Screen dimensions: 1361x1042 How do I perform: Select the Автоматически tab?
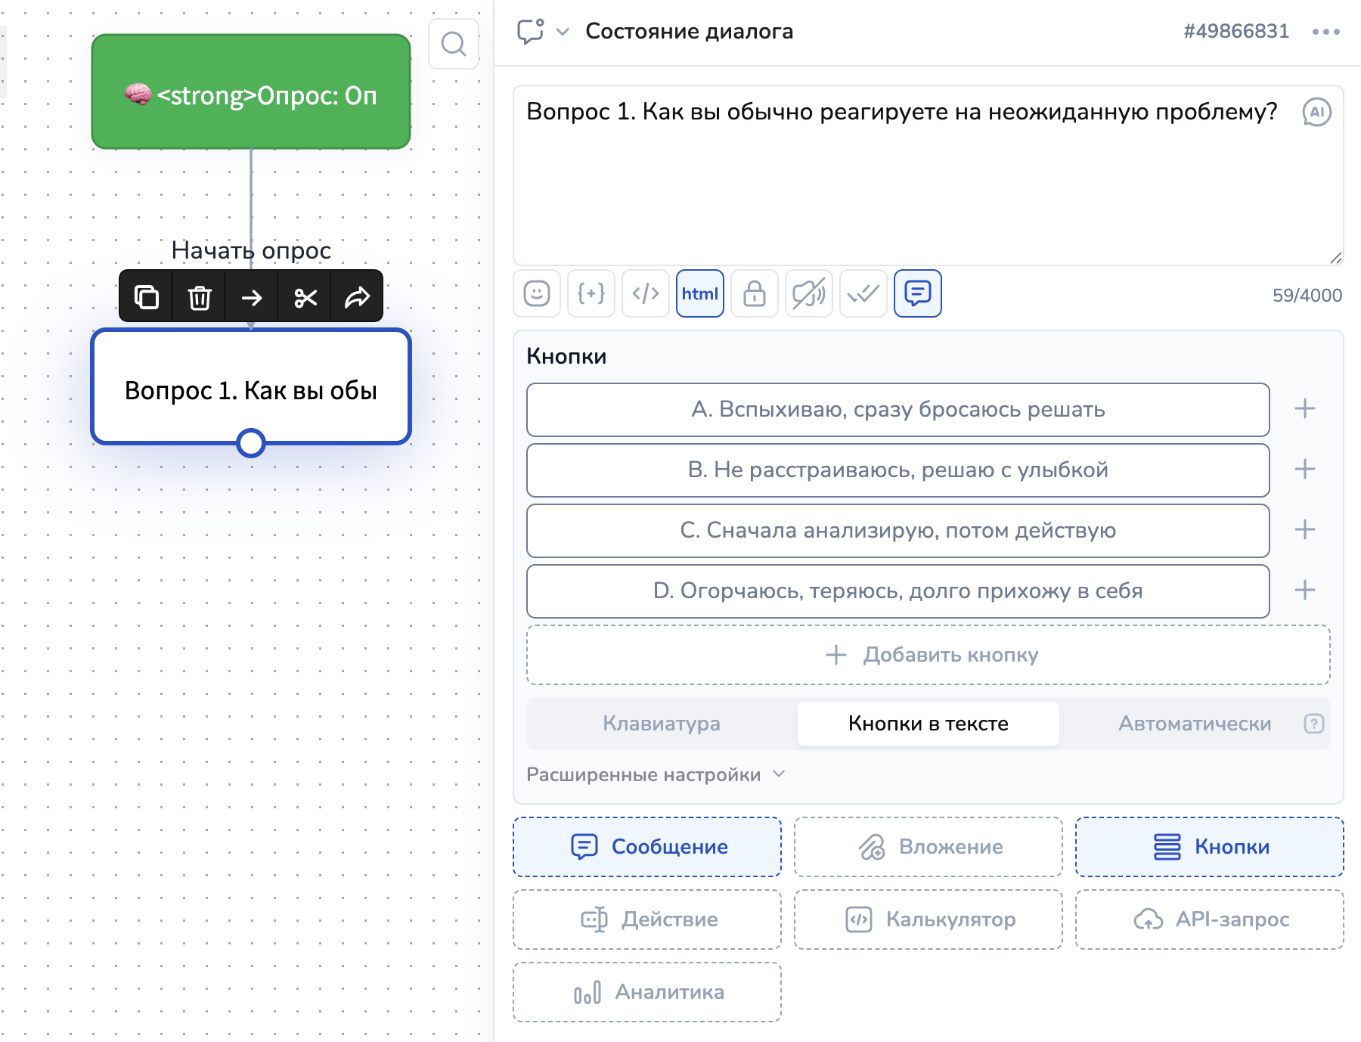click(1195, 724)
